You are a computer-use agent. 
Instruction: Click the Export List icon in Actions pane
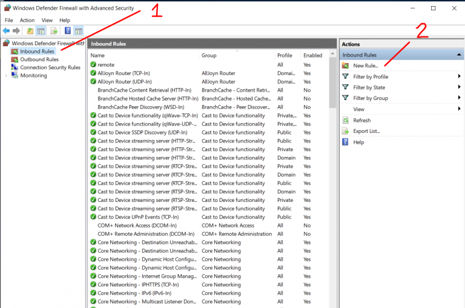(x=346, y=131)
